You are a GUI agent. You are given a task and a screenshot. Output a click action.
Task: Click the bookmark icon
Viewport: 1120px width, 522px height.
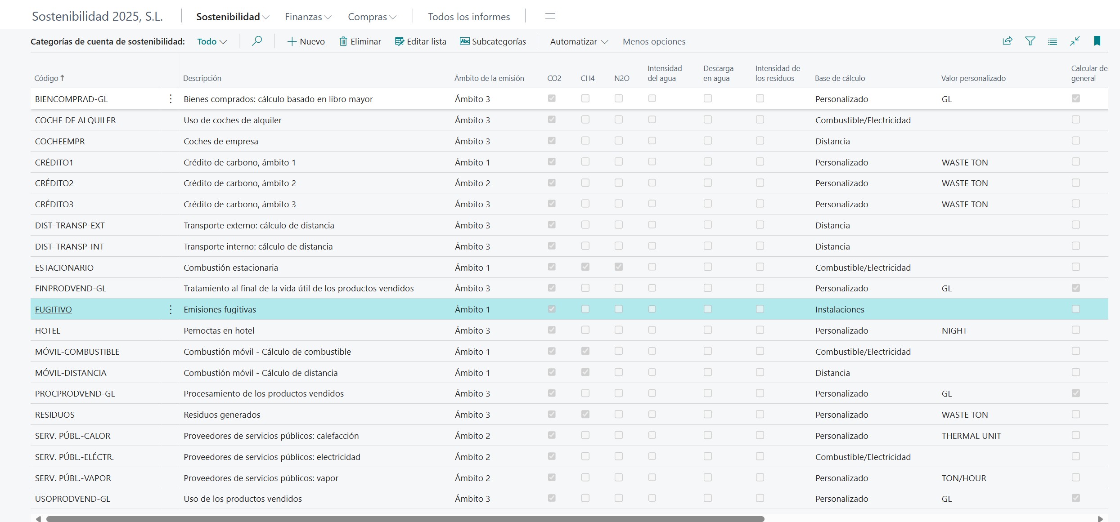1097,41
